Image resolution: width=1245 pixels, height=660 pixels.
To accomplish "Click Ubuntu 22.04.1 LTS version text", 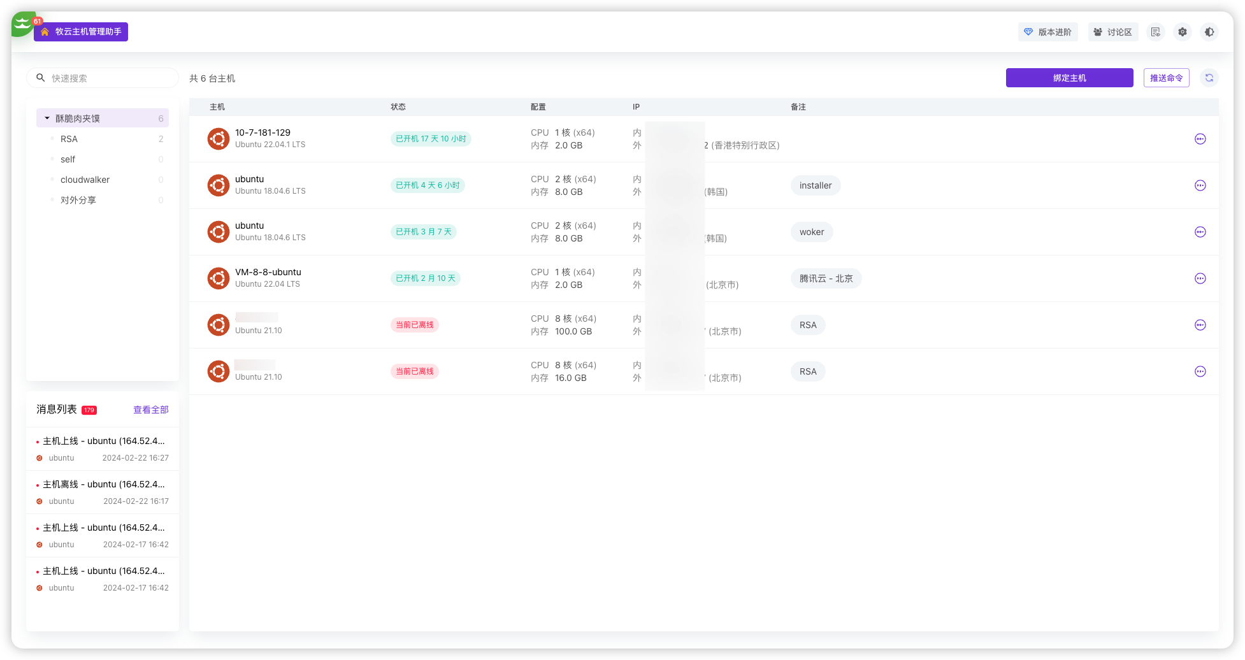I will click(270, 145).
